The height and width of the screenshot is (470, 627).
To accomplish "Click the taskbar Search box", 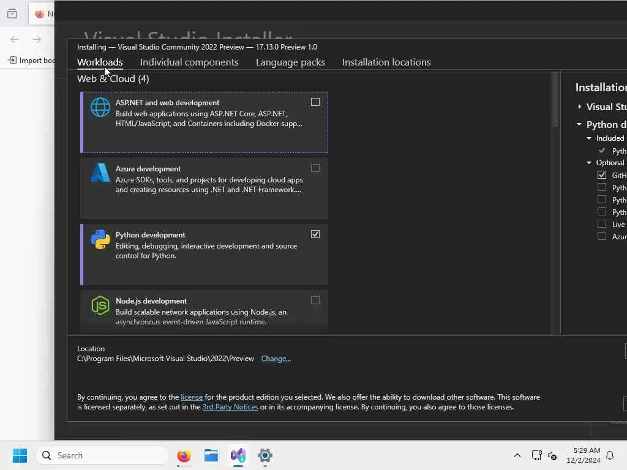I will 102,455.
